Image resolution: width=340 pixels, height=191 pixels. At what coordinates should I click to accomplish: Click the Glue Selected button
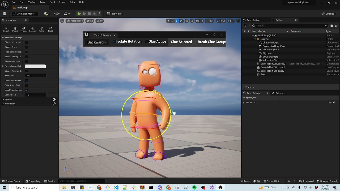pyautogui.click(x=181, y=42)
